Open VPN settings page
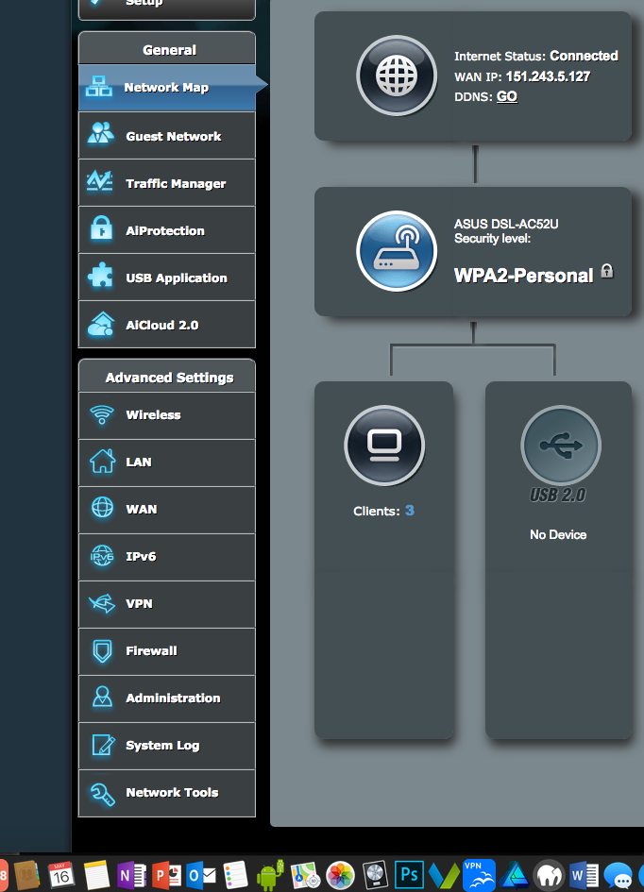 coord(167,604)
